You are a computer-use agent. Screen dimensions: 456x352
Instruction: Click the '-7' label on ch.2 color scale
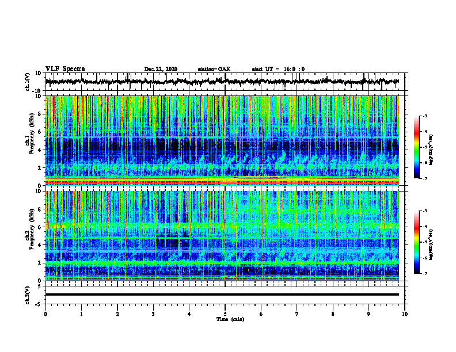pyautogui.click(x=424, y=273)
